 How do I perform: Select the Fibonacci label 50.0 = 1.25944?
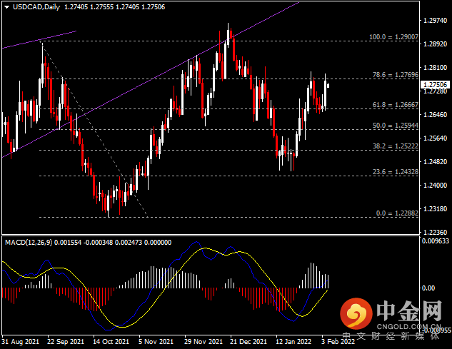396,126
